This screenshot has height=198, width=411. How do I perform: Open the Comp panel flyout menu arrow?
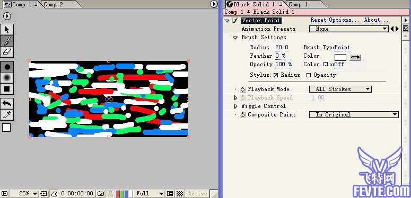(214, 4)
